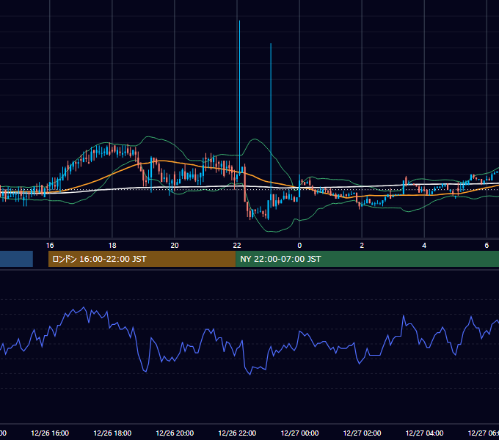Click the 12/26 18:00 date label
This screenshot has width=499, height=440.
[112, 433]
